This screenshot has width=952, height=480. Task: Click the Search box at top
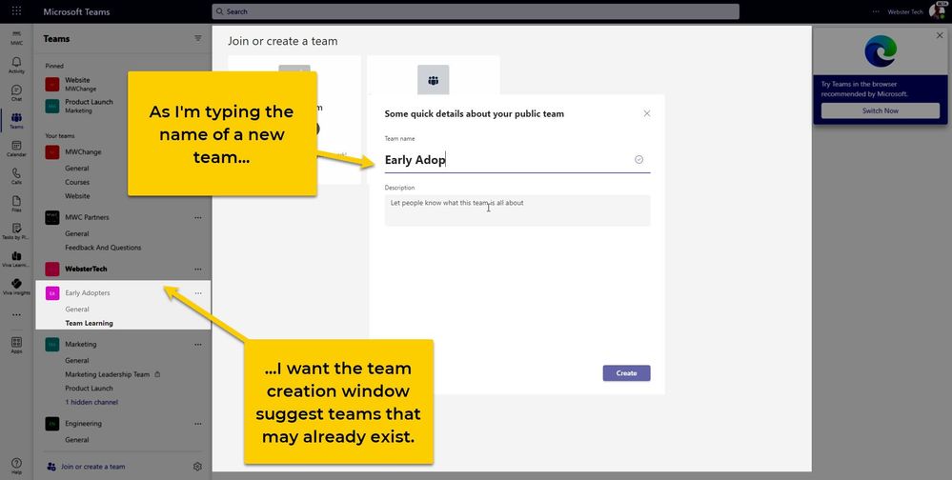tap(476, 11)
